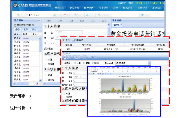Click the 登入通讯 link

click(x=139, y=3)
